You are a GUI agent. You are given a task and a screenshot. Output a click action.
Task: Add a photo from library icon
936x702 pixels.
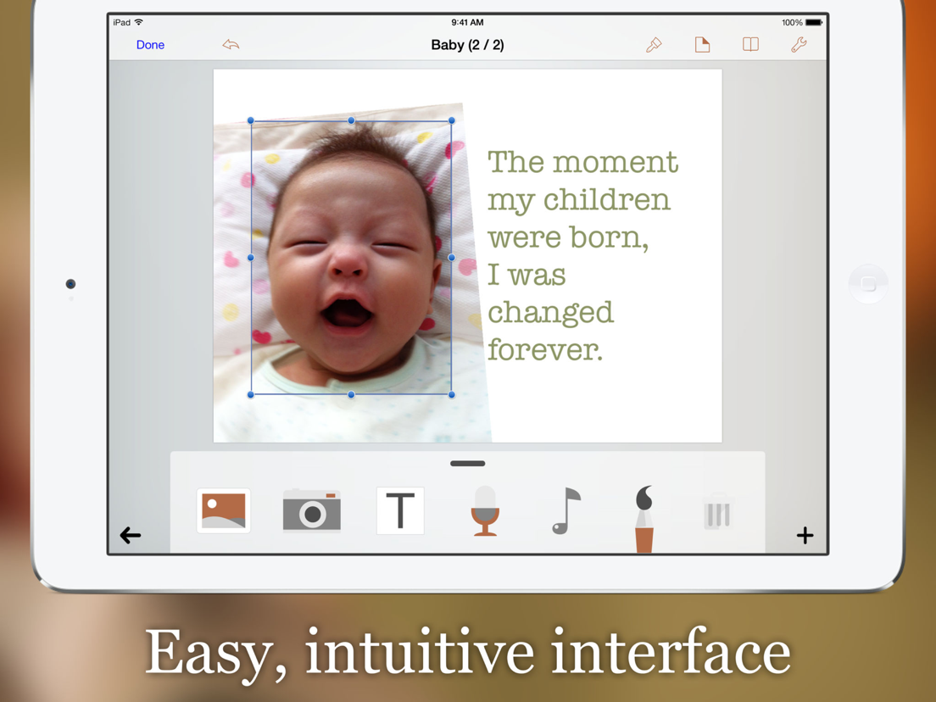pos(224,511)
